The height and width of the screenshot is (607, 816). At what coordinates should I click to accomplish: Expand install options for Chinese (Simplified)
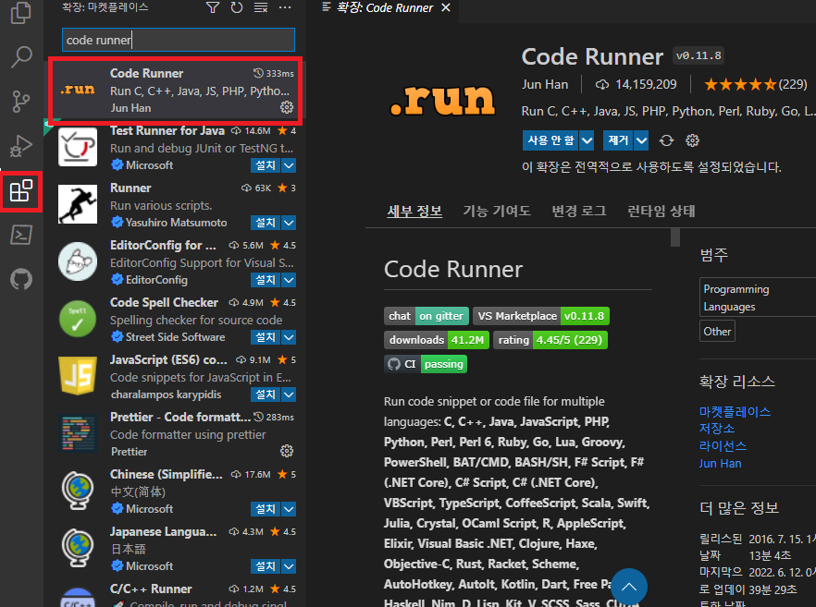[x=289, y=508]
